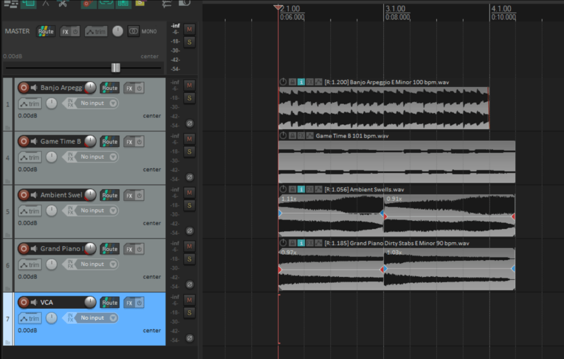
Task: Select track number 4 in the panel
Action: coord(8,158)
